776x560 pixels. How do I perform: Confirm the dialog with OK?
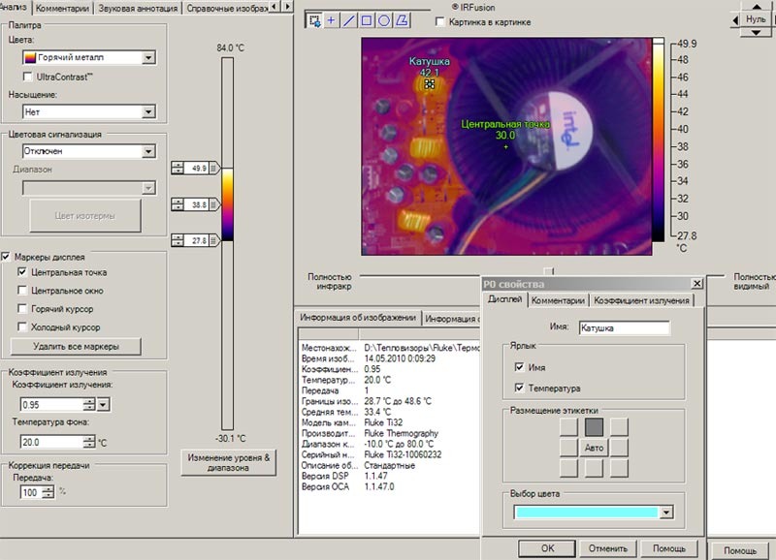(x=547, y=548)
